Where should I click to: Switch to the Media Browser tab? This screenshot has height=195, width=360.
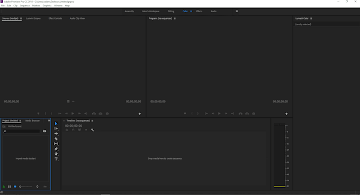(x=32, y=120)
